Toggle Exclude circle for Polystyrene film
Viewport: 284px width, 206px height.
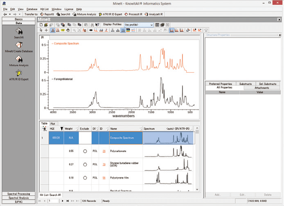(x=85, y=178)
